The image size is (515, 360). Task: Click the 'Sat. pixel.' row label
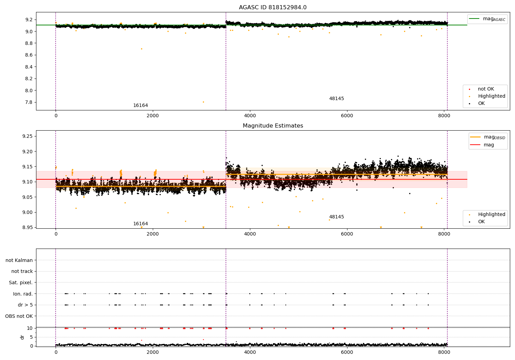click(21, 283)
